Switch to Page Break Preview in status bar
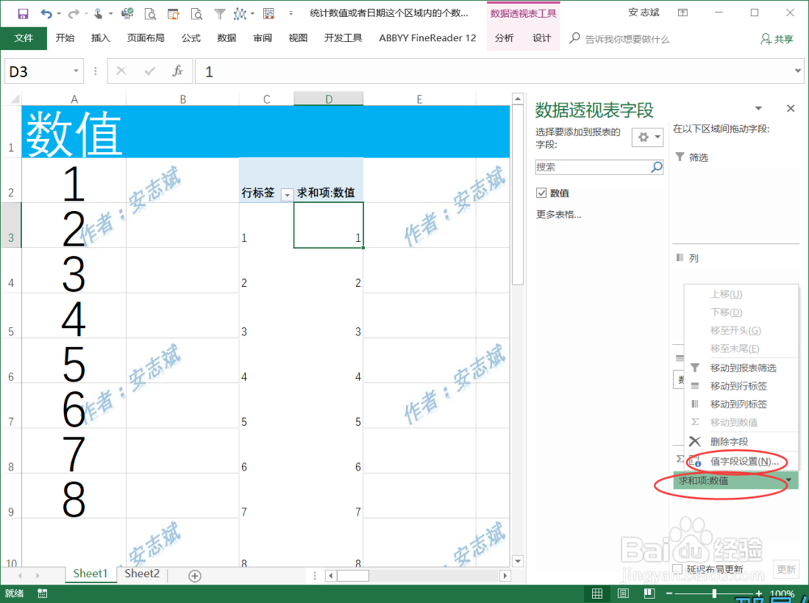Screen dimensions: 809x603 [649, 593]
